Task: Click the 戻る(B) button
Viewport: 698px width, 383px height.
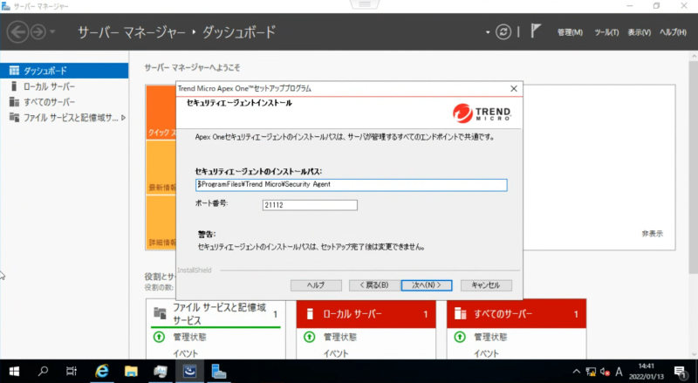Action: point(374,285)
